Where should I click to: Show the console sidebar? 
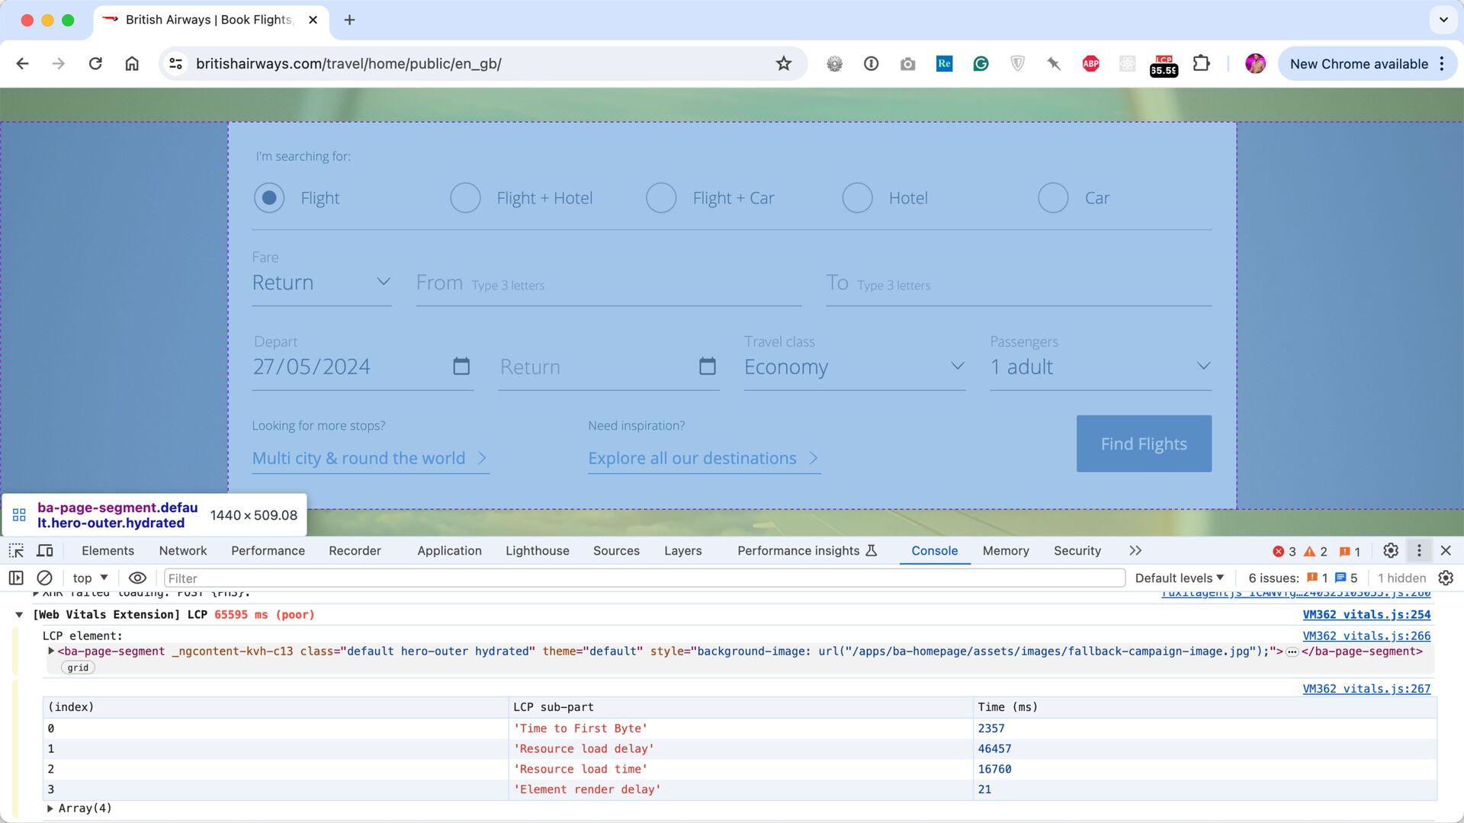point(16,578)
